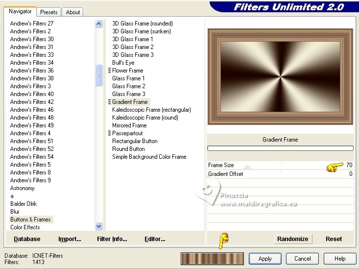Choose the Rectangular Button filter
The height and width of the screenshot is (269, 359).
click(135, 141)
